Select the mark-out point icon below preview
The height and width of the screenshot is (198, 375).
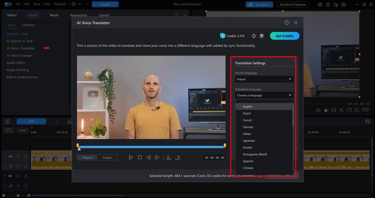click(178, 157)
